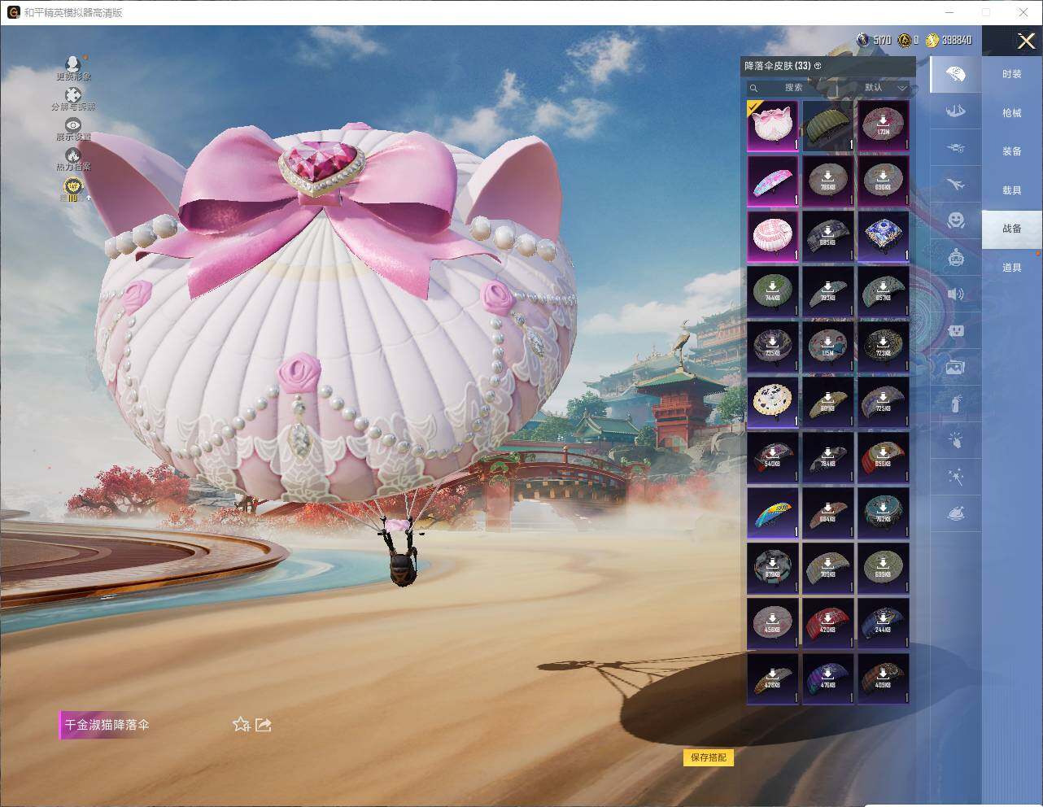1043x807 pixels.
Task: Favorite the parachute with the star icon
Action: [x=241, y=724]
